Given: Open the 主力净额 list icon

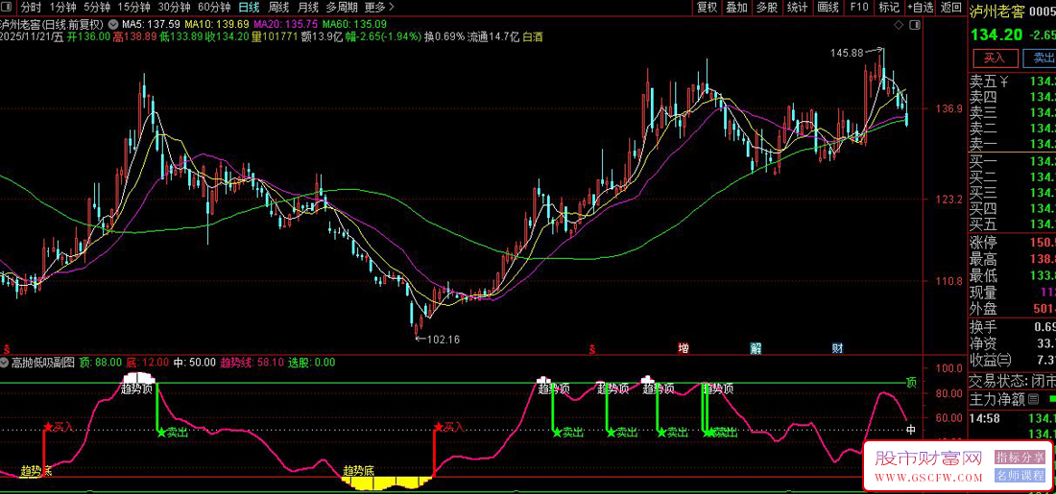Looking at the screenshot, I should [1034, 400].
